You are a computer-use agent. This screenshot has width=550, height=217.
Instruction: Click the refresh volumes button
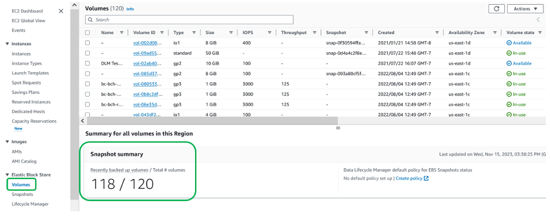[497, 9]
